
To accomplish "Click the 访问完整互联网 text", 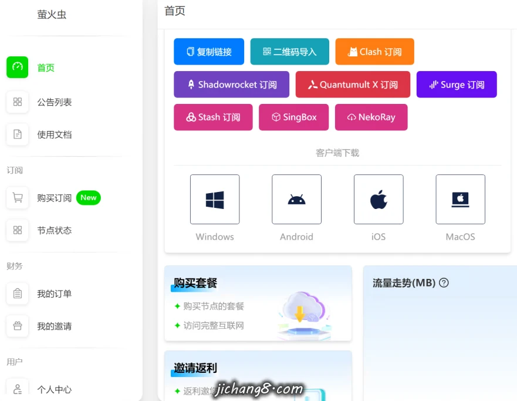I will click(214, 325).
